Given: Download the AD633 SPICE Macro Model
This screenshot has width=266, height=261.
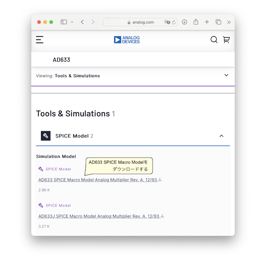Looking at the screenshot, I should point(100,180).
